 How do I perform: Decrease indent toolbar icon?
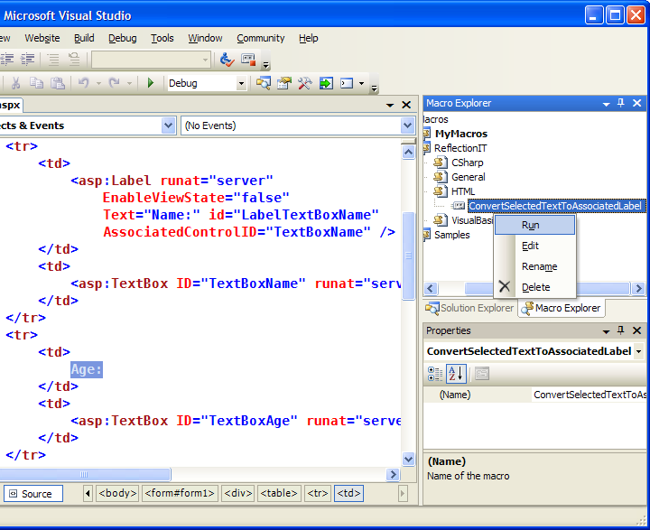(7, 60)
